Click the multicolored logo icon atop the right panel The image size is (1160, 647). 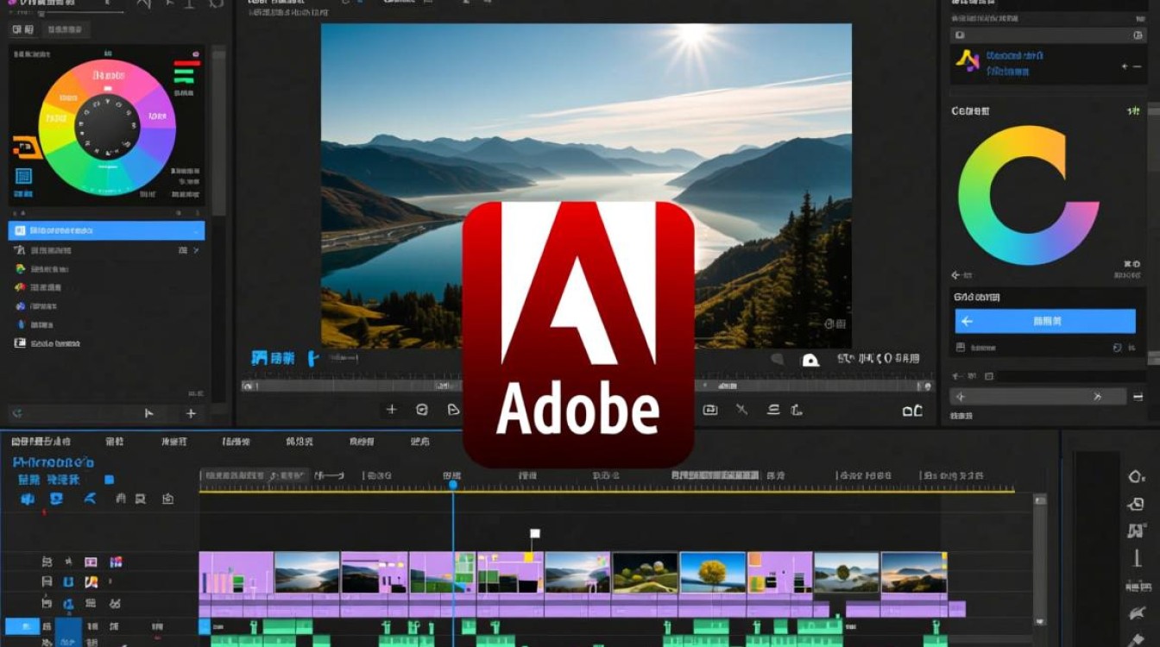[968, 60]
